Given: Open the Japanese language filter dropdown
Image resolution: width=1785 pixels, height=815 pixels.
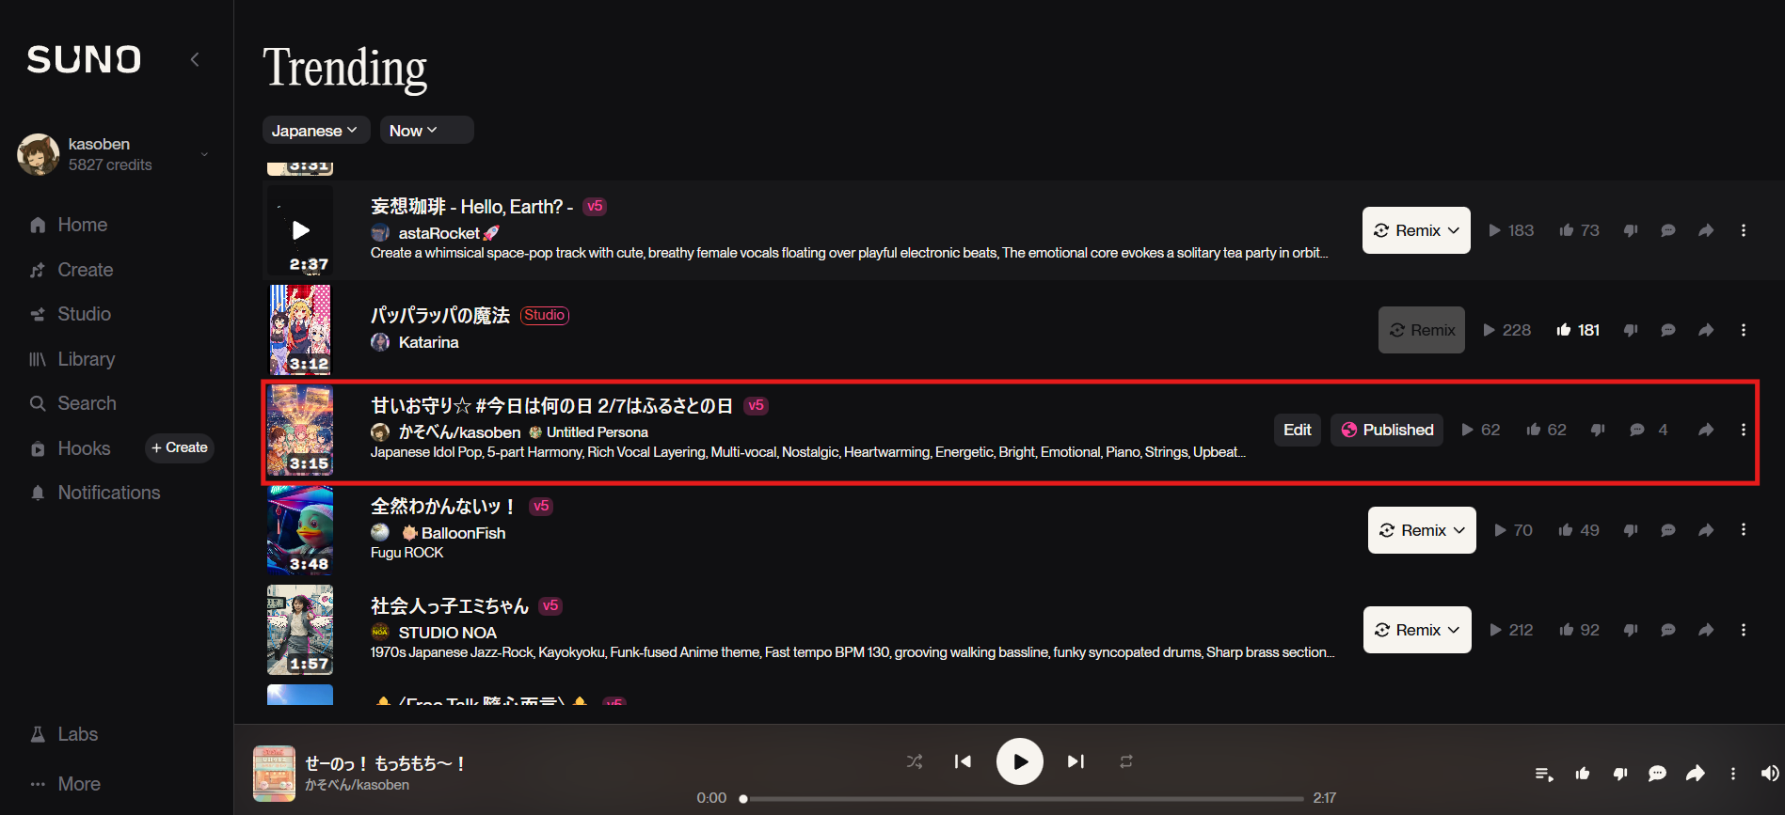Looking at the screenshot, I should tap(314, 131).
